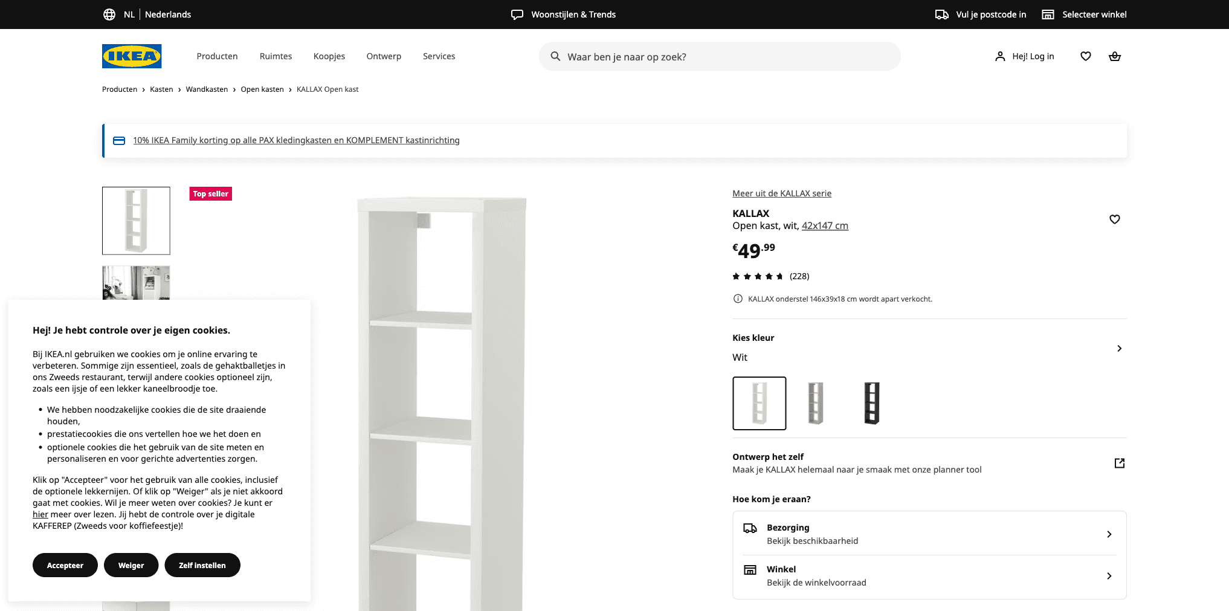Click Zelf instellen cookie button
This screenshot has height=611, width=1229.
(x=202, y=565)
